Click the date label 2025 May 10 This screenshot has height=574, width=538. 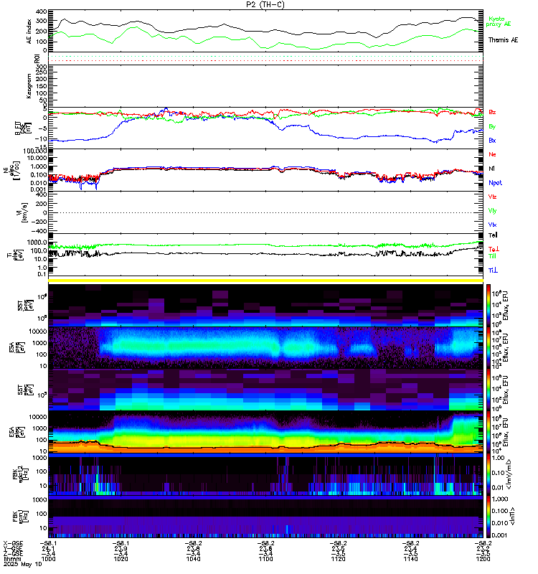23,564
